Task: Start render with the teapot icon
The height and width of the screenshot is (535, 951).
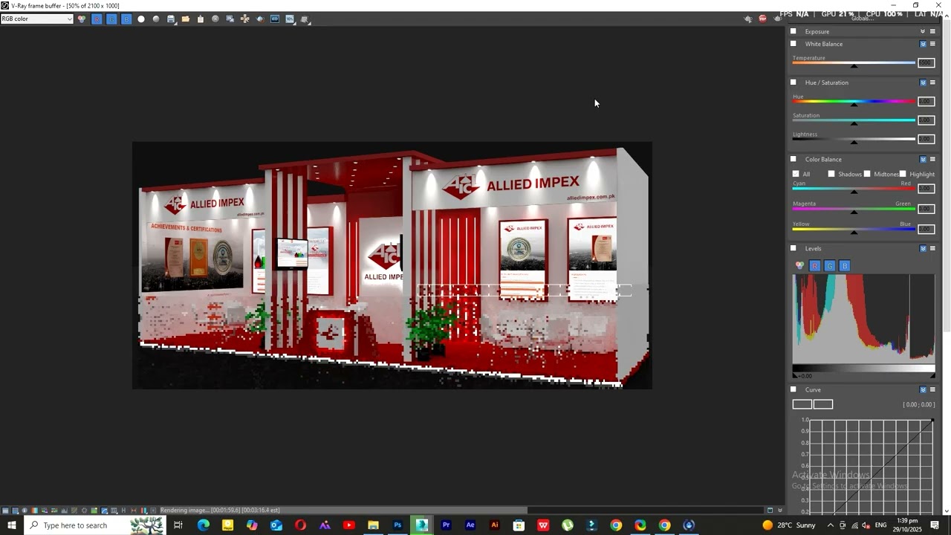Action: click(260, 19)
